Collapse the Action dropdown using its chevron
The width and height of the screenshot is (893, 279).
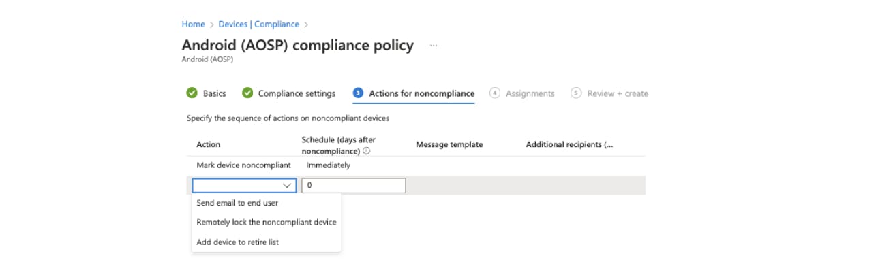tap(287, 185)
